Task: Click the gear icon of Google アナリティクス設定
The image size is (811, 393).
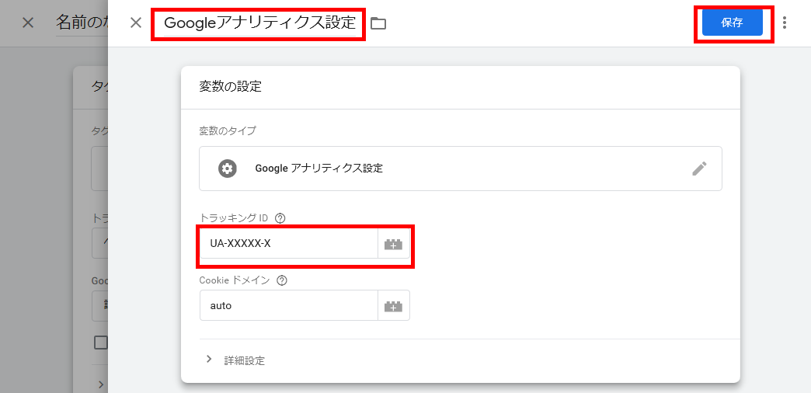Action: click(228, 169)
